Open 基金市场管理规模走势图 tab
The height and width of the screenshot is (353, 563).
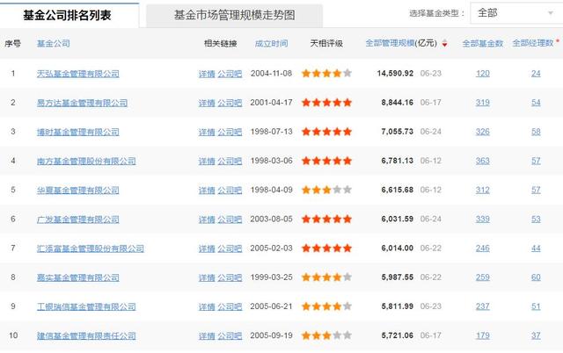tap(235, 15)
